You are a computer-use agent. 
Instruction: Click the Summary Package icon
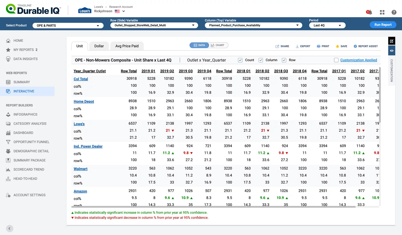[8, 160]
